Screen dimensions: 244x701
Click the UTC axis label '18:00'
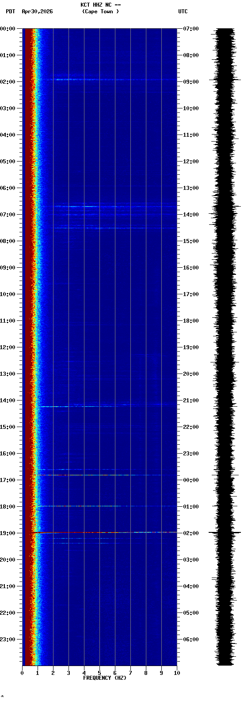click(x=191, y=321)
